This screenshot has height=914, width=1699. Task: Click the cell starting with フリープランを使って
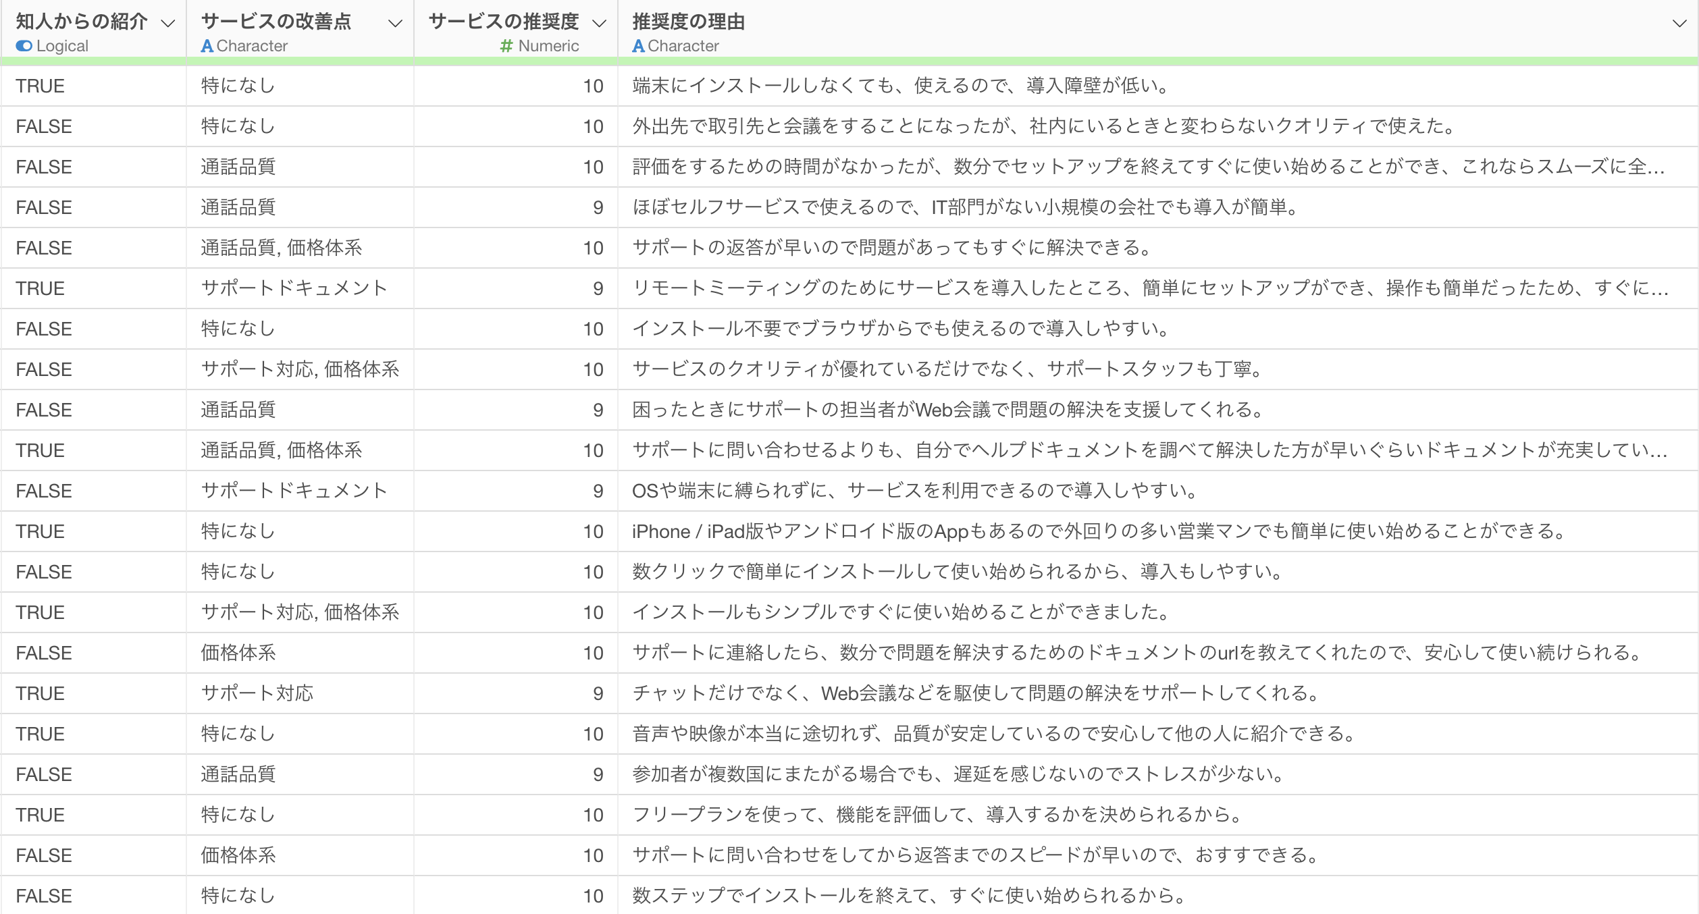(937, 815)
